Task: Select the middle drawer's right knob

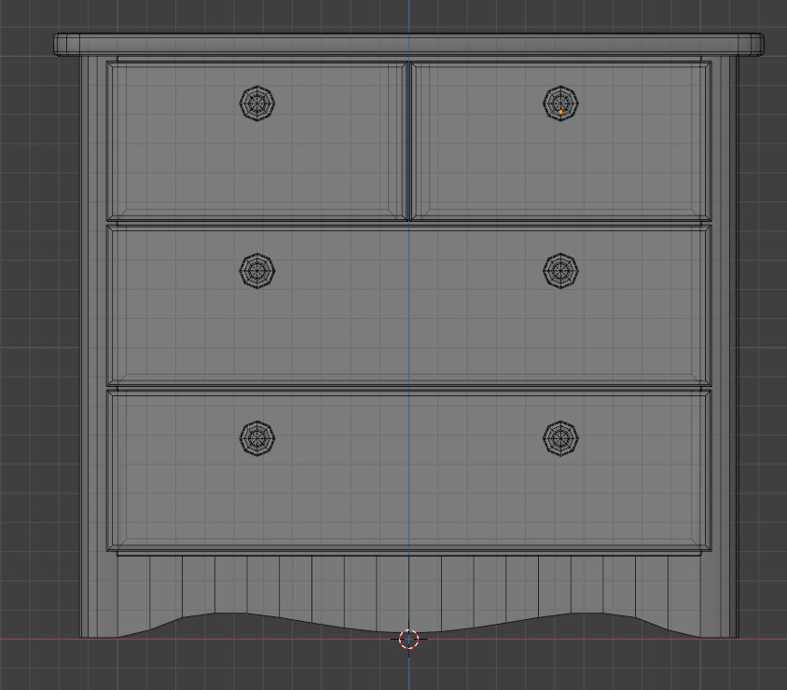Action: [560, 270]
